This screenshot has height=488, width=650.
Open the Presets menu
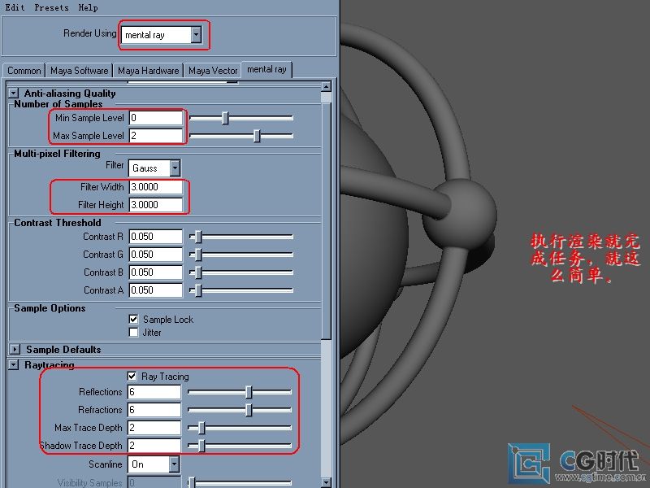tap(51, 7)
